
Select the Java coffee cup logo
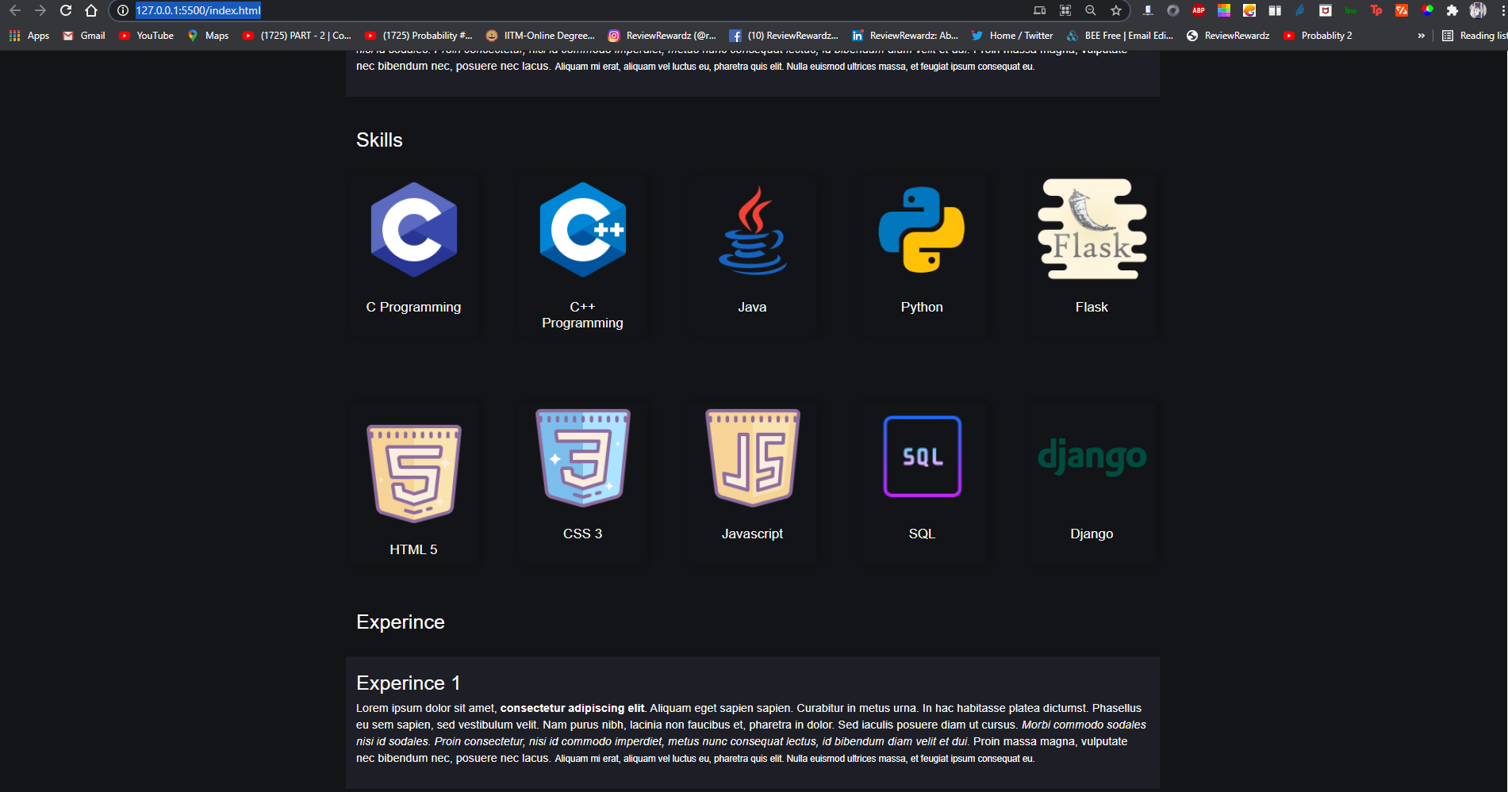752,230
